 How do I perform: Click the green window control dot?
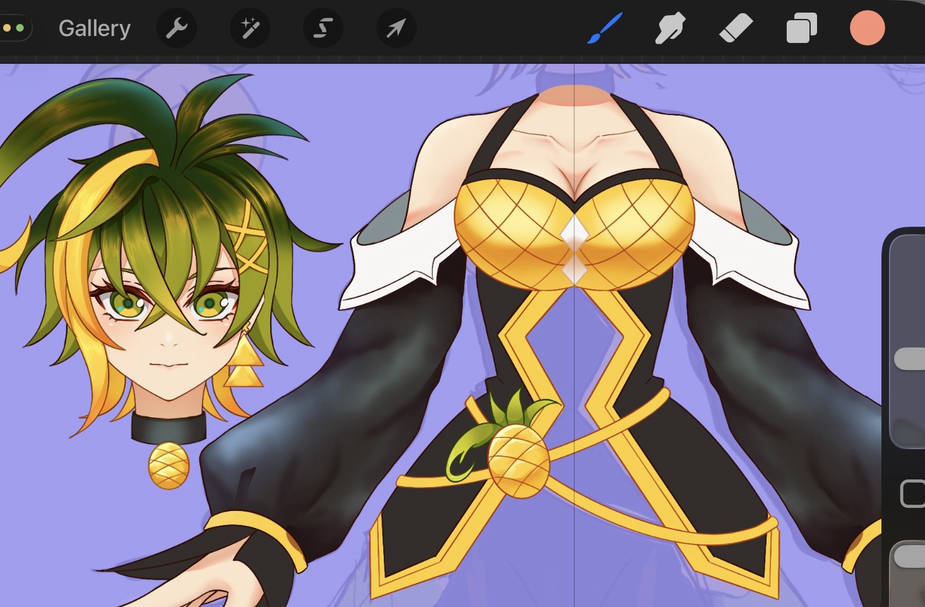pyautogui.click(x=20, y=28)
